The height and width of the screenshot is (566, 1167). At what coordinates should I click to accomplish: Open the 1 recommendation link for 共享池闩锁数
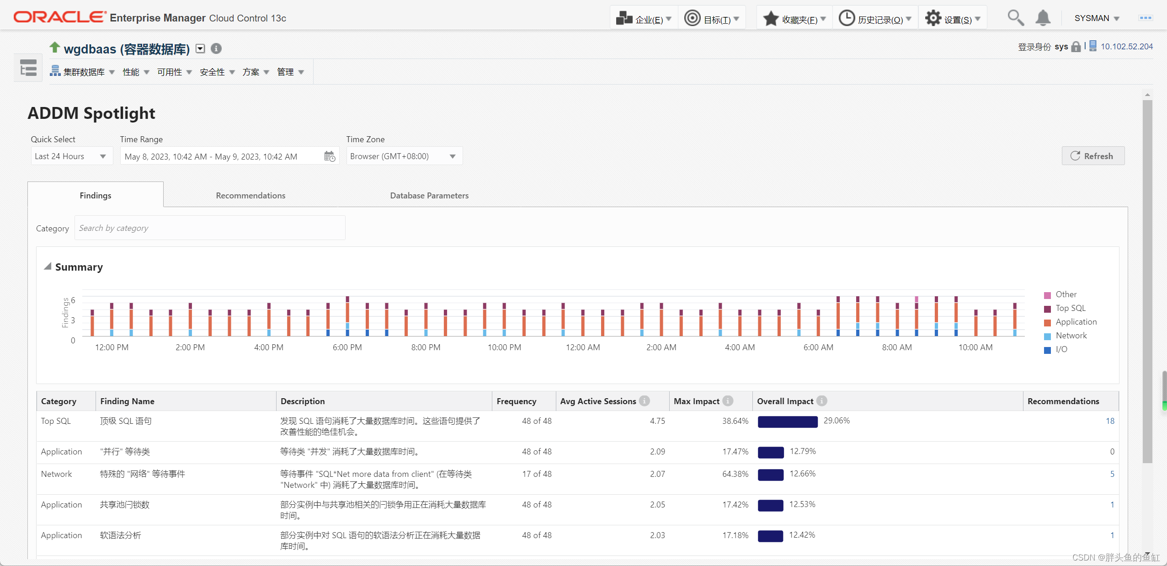coord(1112,505)
